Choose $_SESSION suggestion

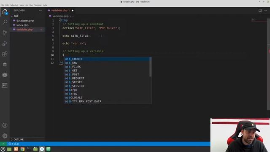click(107, 86)
